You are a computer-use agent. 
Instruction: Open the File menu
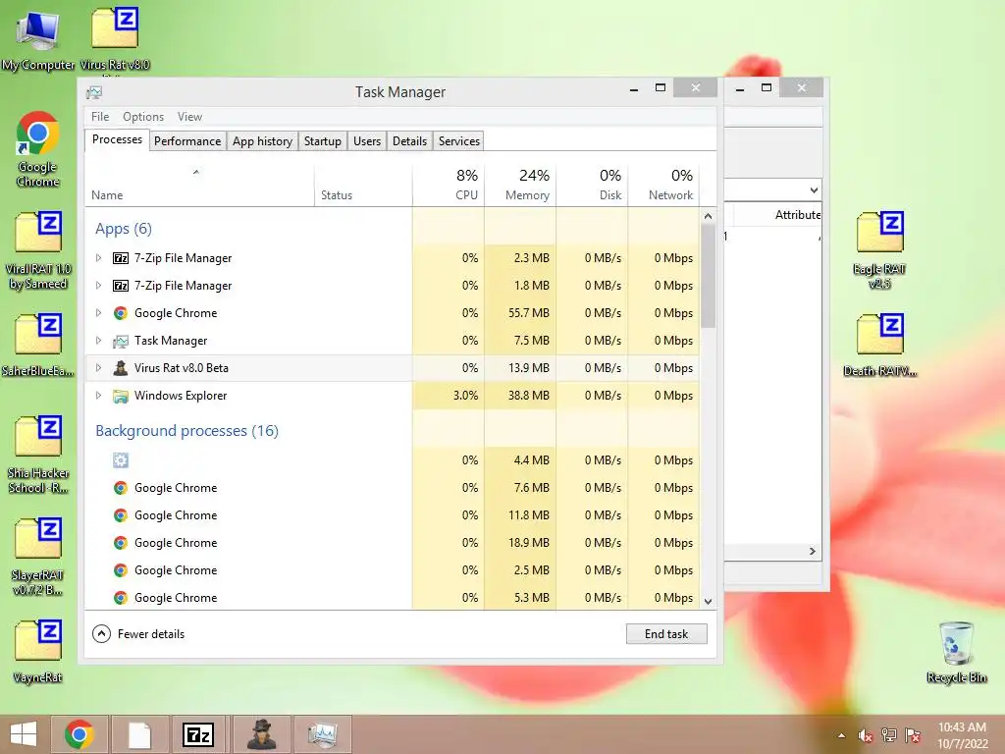coord(100,117)
